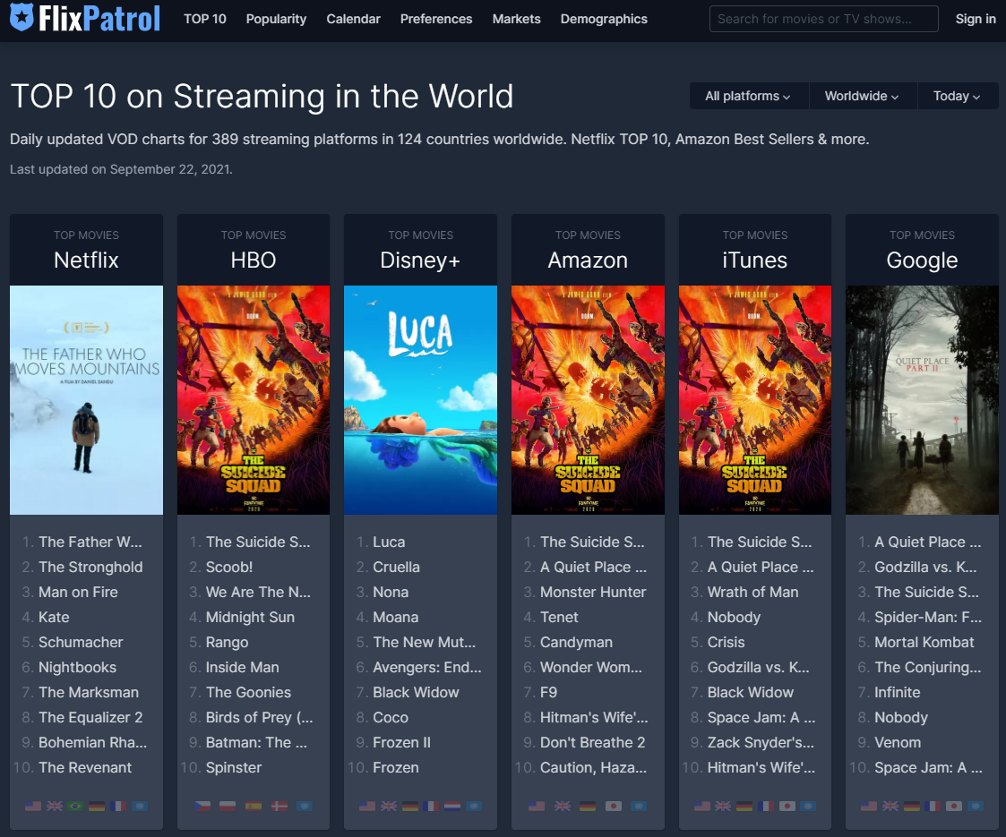Select the Netherlands flag under Disney+
This screenshot has height=837, width=1006.
pos(452,807)
